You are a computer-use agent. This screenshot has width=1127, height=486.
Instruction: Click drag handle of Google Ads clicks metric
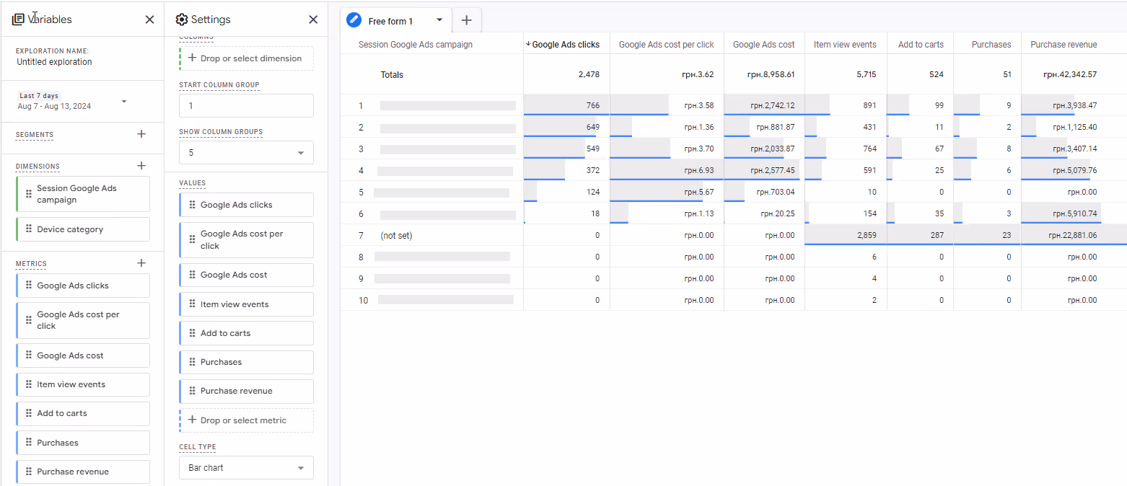pos(29,286)
